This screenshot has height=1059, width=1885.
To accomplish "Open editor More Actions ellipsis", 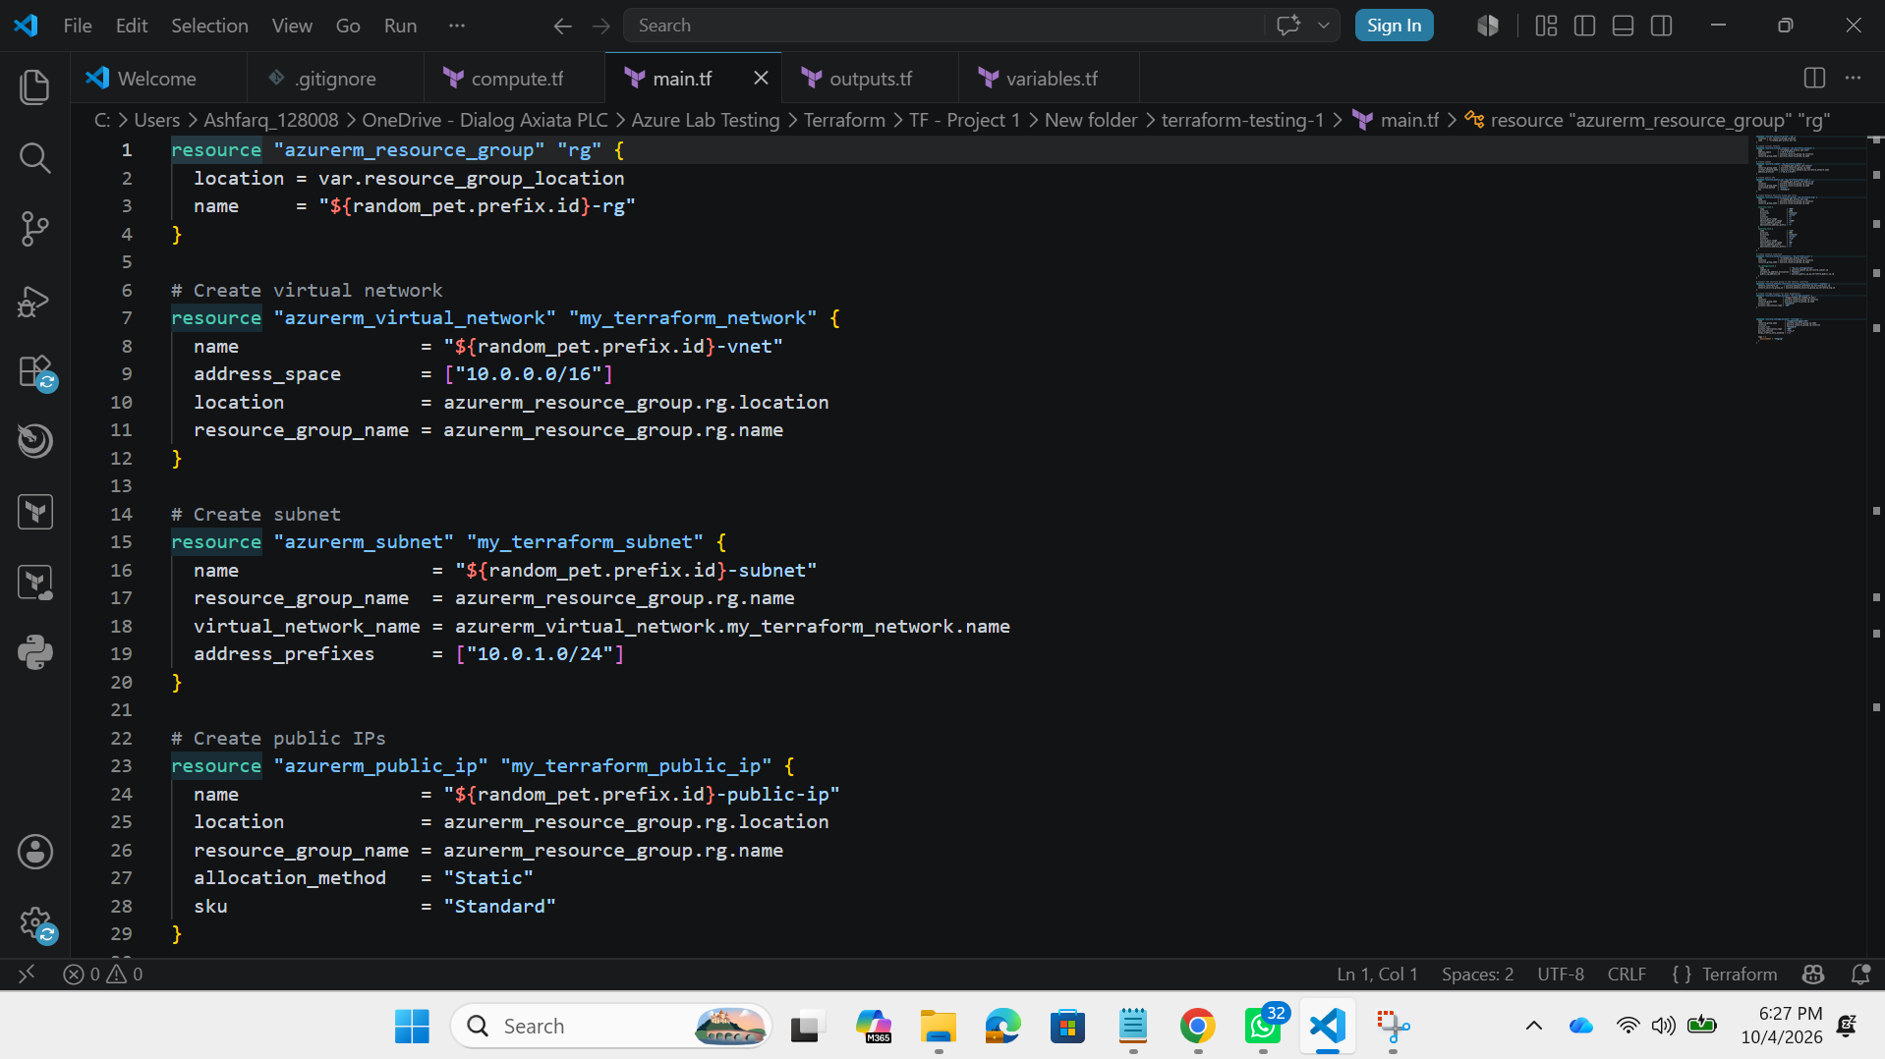I will [1853, 78].
